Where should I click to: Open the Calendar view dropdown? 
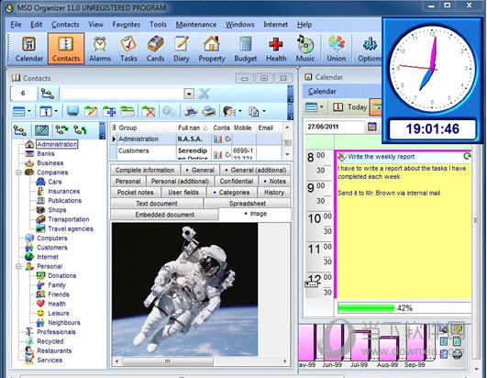pyautogui.click(x=321, y=107)
